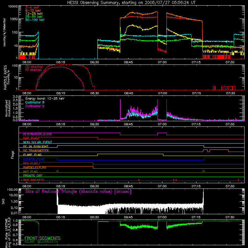Click the 06:15 time label under the particle-rates panel
This screenshot has width=248, height=248.
60,93
